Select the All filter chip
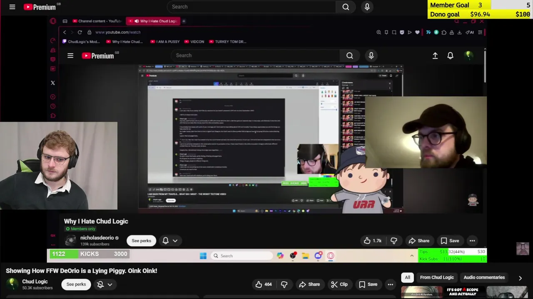The height and width of the screenshot is (299, 533). 408,277
